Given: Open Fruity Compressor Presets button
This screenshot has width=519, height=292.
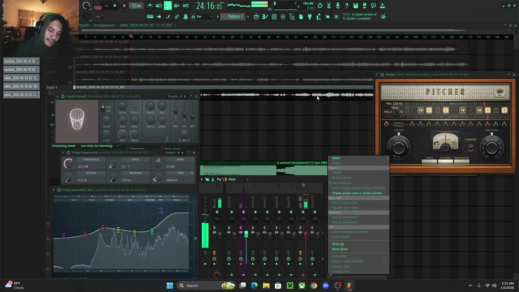Looking at the screenshot, I should click(170, 152).
